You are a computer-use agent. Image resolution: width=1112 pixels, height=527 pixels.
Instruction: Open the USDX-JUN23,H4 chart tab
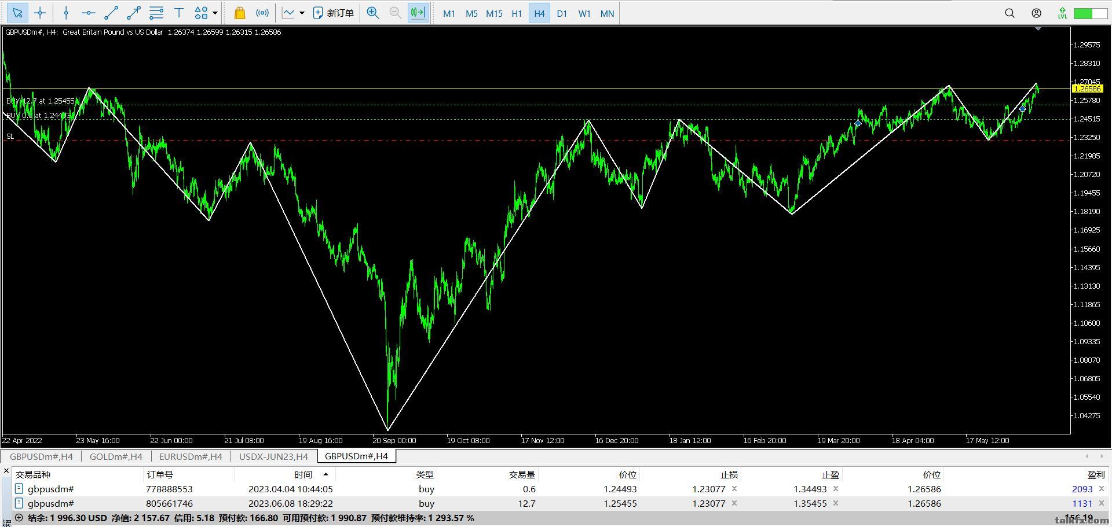tap(273, 456)
